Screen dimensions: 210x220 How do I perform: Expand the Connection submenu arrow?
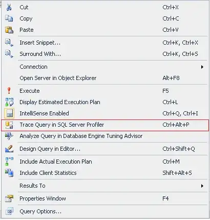point(202,67)
